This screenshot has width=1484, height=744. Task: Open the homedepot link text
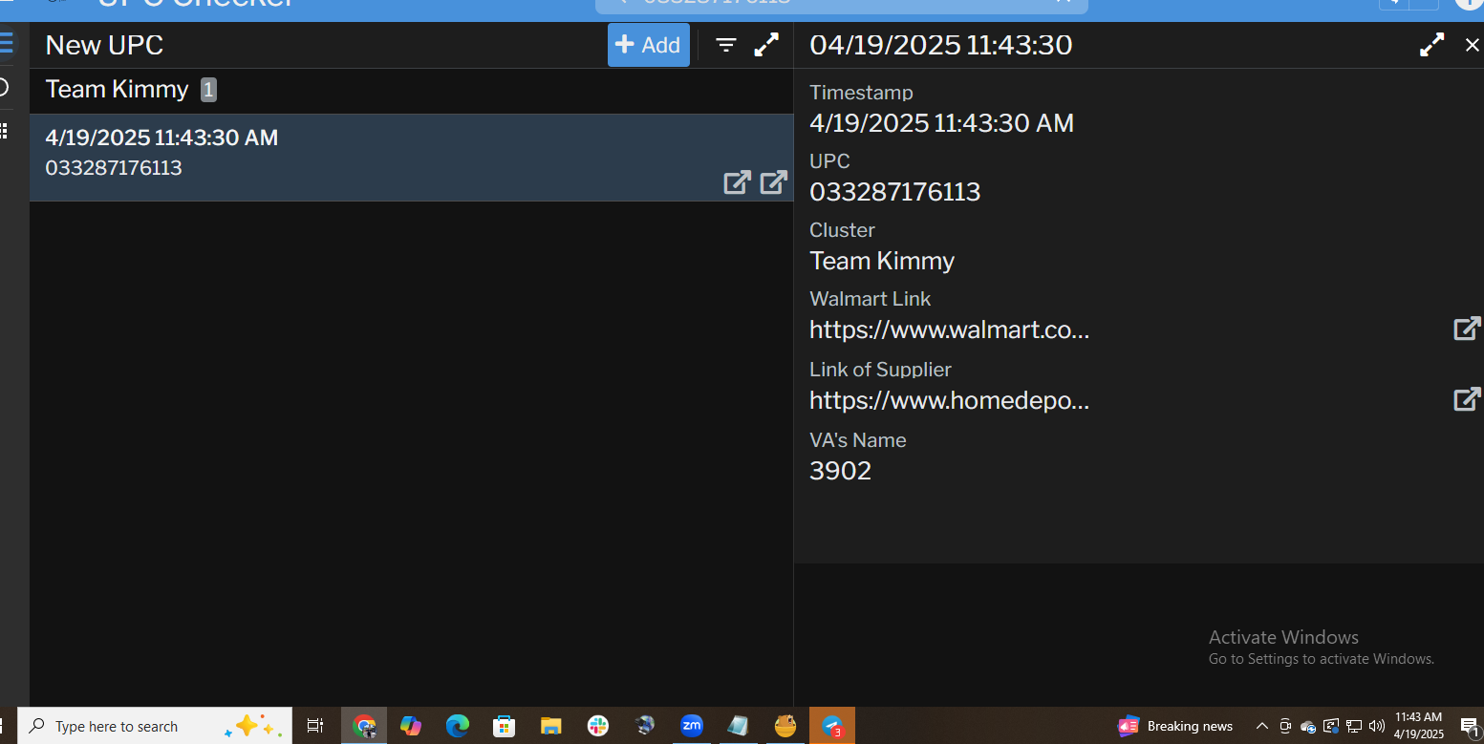pyautogui.click(x=949, y=401)
